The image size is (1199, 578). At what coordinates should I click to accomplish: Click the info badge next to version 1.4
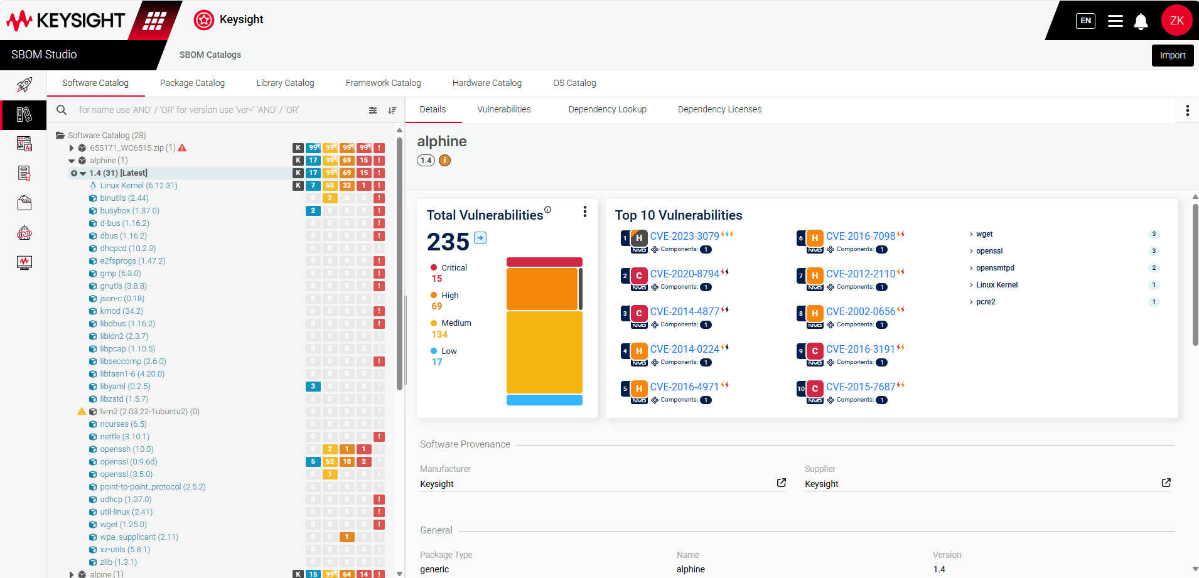(x=444, y=161)
